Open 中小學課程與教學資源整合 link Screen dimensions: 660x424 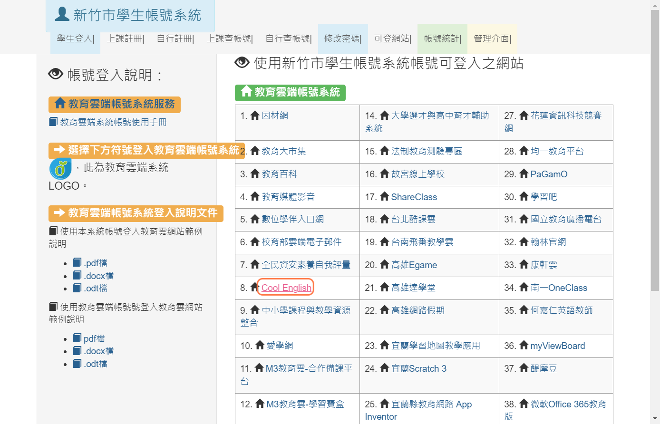point(295,316)
